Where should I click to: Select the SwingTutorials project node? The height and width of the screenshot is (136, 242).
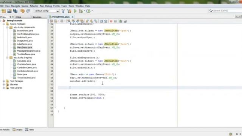point(14,20)
